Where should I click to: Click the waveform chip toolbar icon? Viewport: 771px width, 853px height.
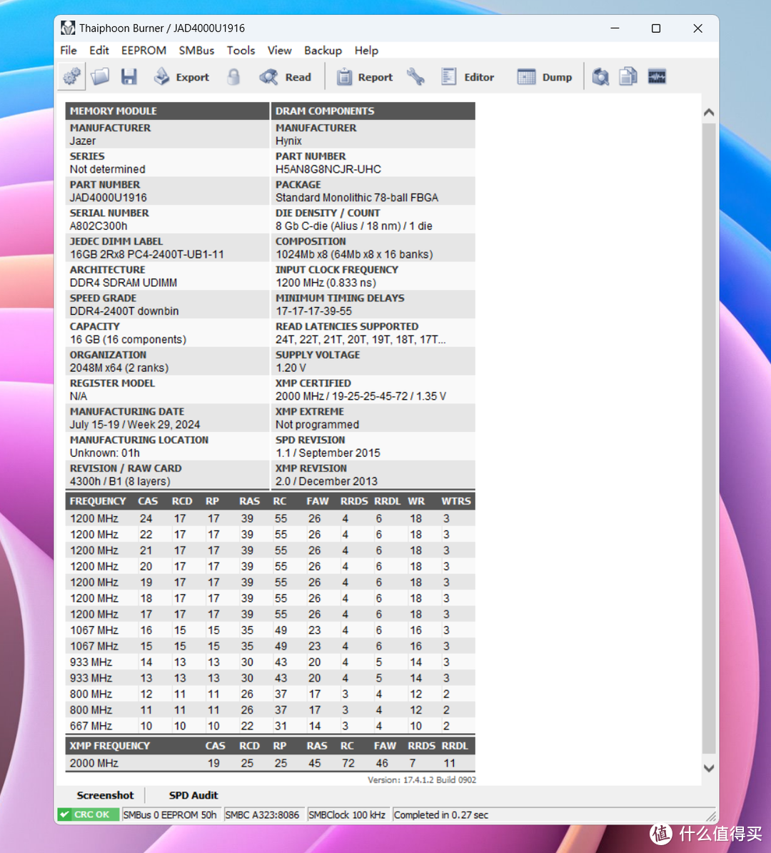(x=657, y=76)
